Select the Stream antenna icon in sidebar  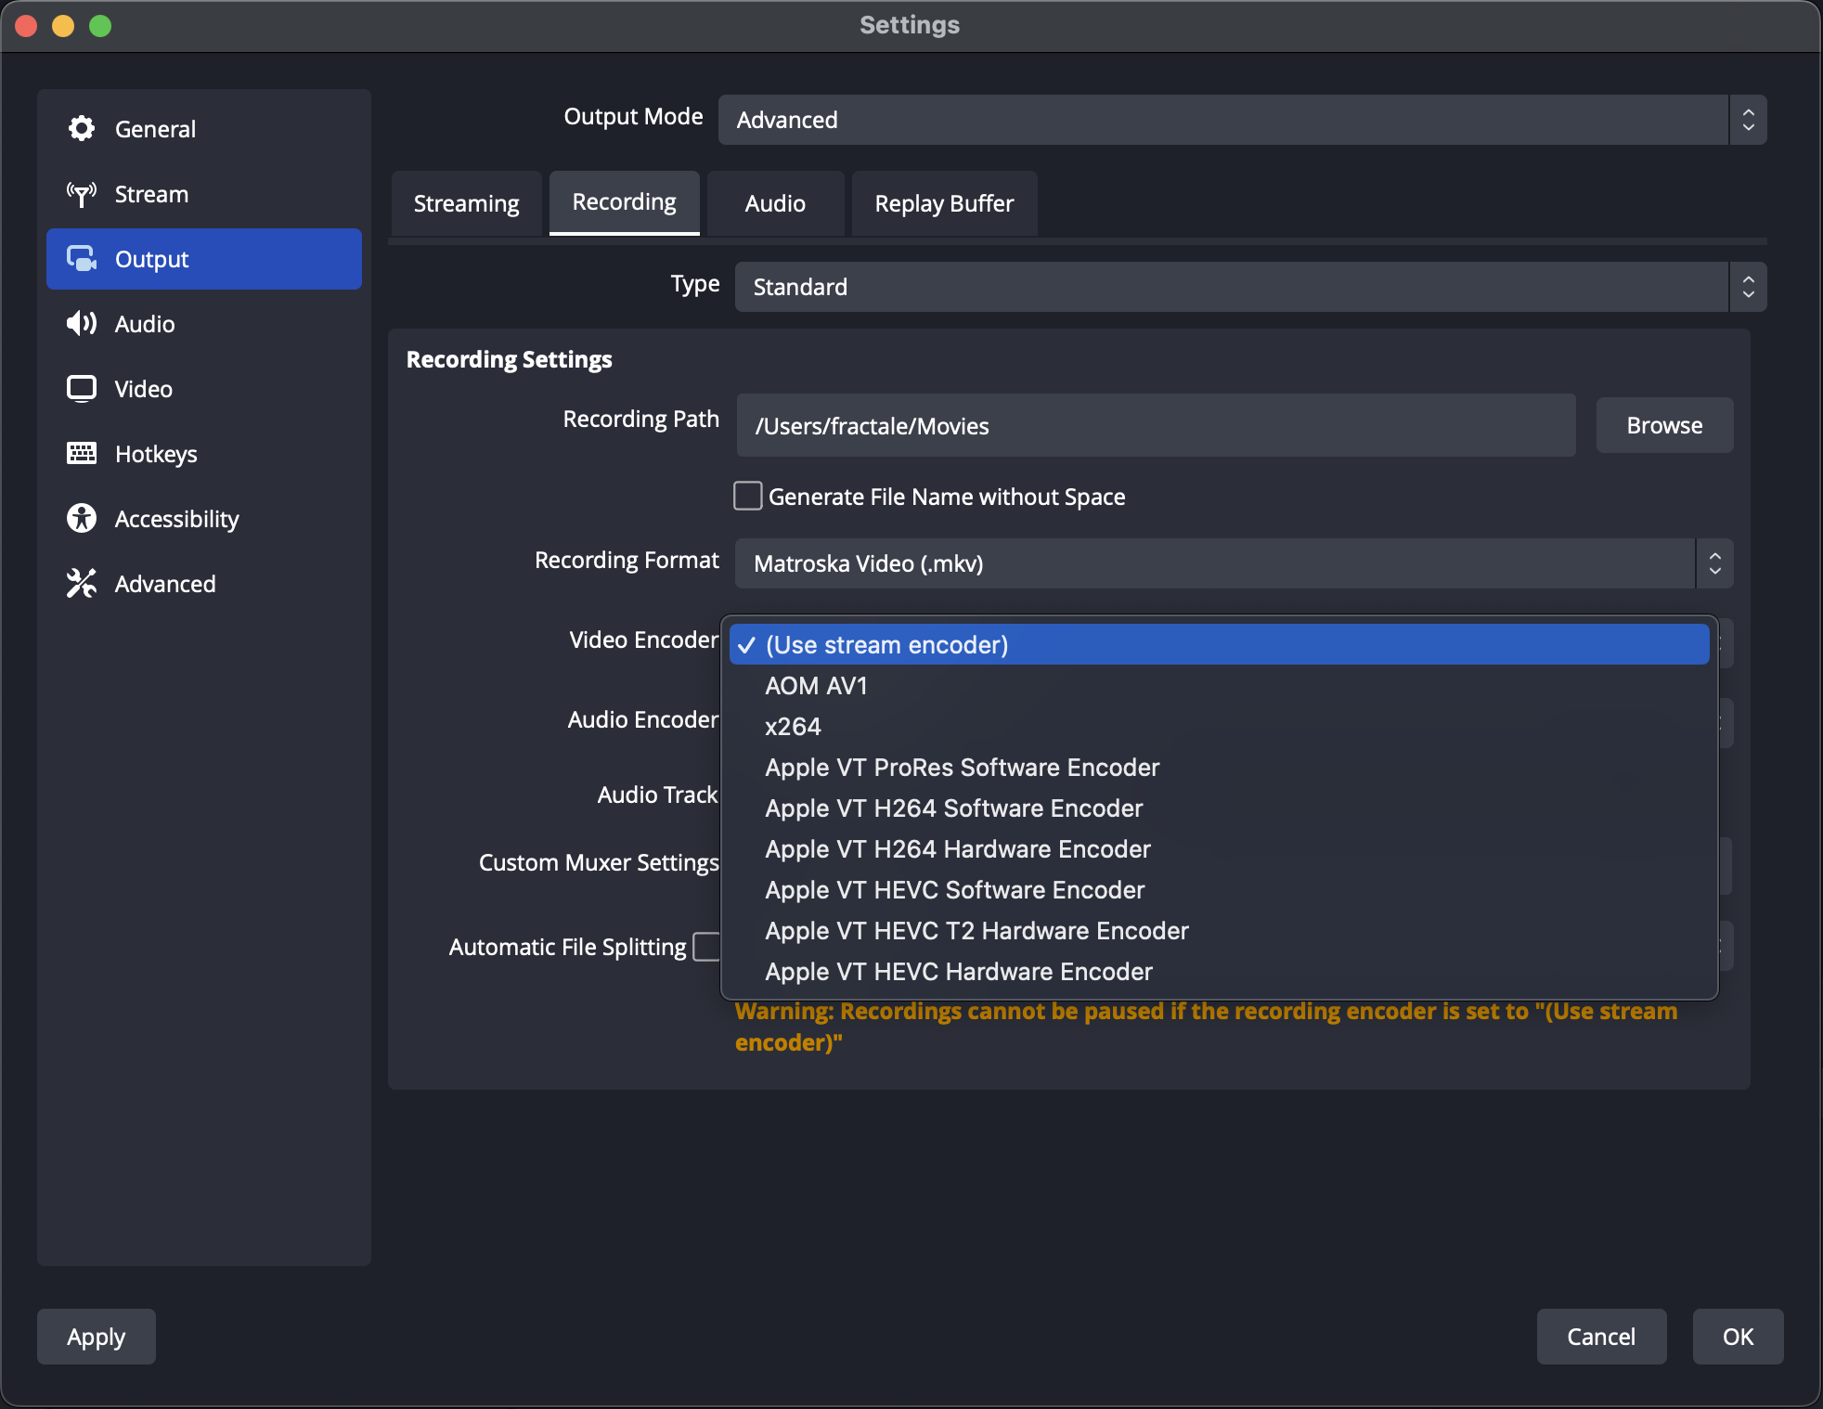click(81, 194)
